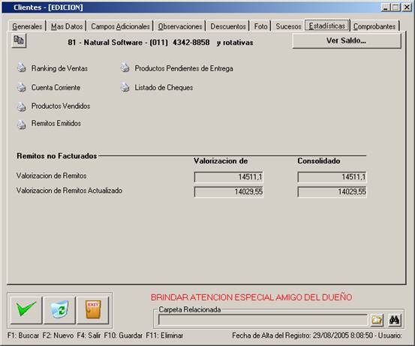Screen dimensions: 415x346
Task: Minimize the Clientes window
Action: pyautogui.click(x=386, y=8)
